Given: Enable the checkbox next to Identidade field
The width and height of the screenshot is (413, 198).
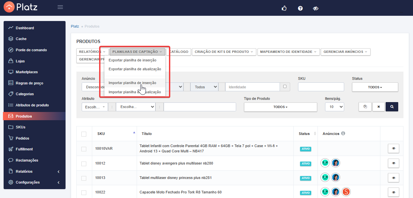Looking at the screenshot, I should [x=285, y=87].
